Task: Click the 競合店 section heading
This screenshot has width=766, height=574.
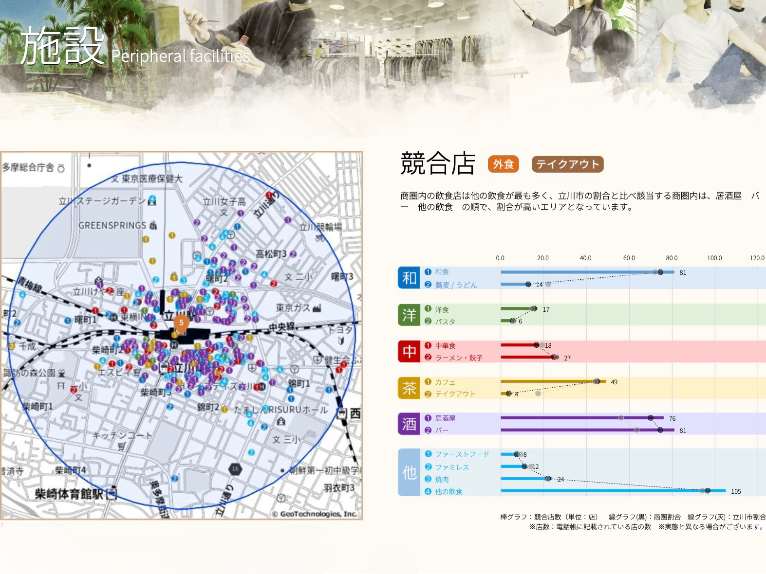Action: point(437,163)
